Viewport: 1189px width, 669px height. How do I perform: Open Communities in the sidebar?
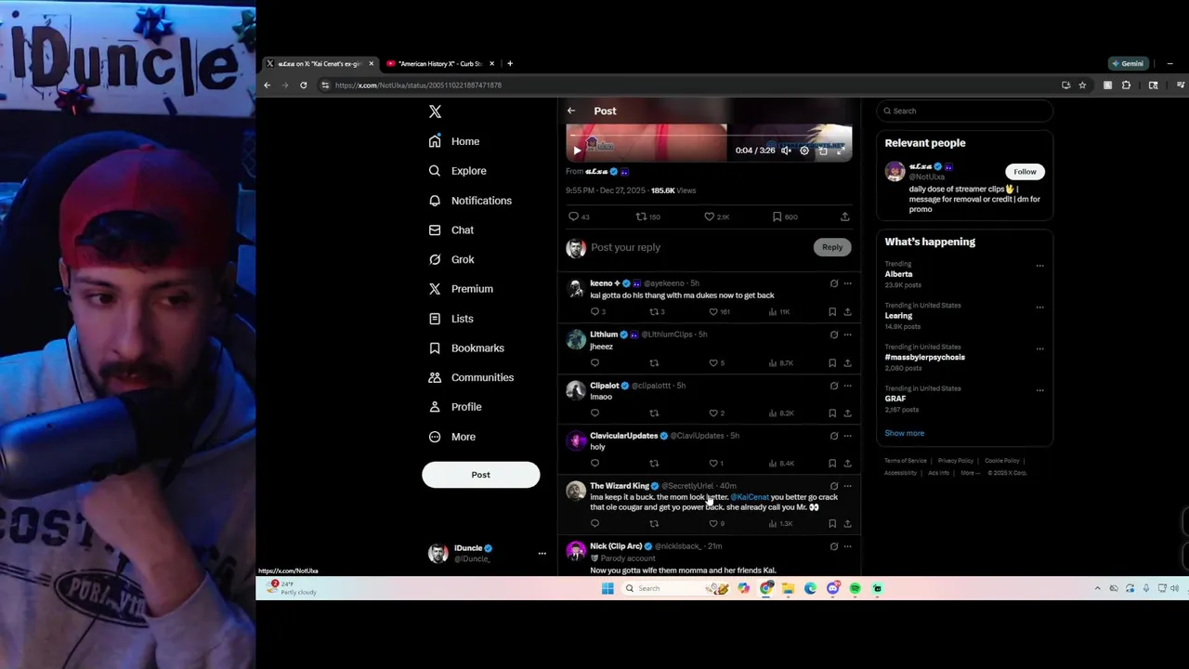471,377
